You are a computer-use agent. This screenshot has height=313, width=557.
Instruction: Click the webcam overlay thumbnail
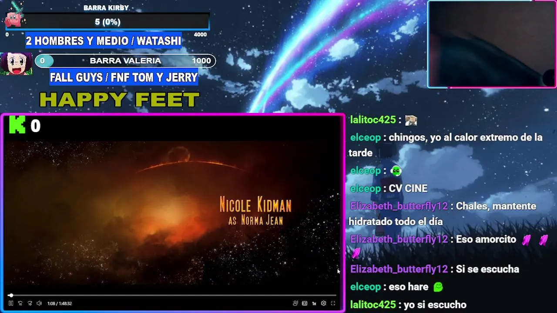(492, 44)
